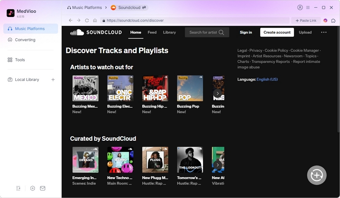The image size is (340, 198).
Task: Click Buzzing Pop title text
Action: (x=188, y=106)
